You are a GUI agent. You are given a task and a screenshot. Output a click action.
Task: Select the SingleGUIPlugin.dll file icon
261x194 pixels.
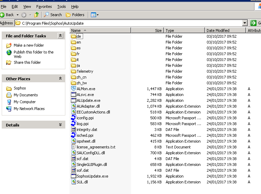[74, 164]
